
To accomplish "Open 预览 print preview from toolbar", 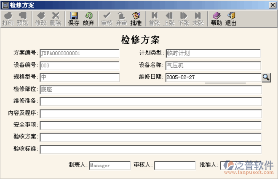I will point(22,19).
